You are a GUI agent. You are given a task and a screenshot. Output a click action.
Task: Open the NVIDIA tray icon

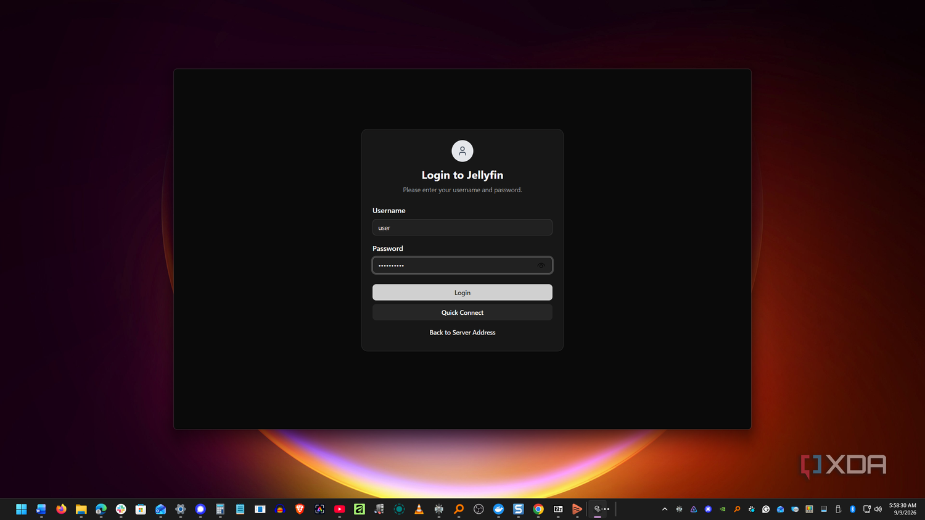point(723,509)
